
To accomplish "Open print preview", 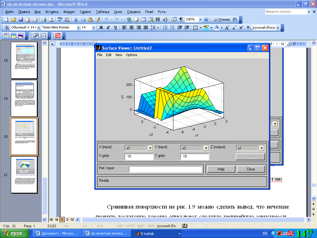I will 51,20.
